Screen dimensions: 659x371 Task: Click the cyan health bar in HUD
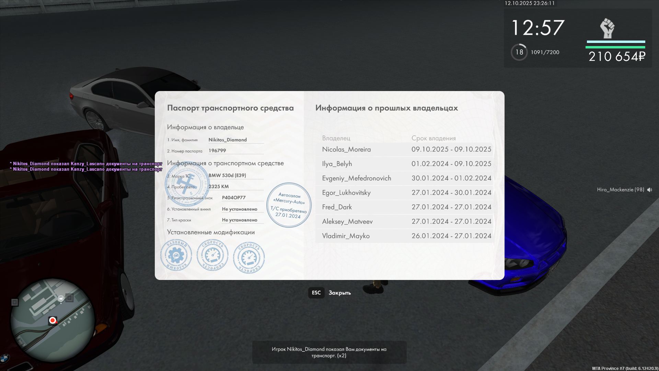616,42
